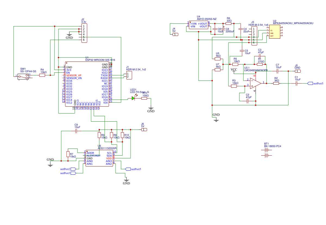Click the J6 5V connector pin
The image size is (326, 225).
point(144,130)
